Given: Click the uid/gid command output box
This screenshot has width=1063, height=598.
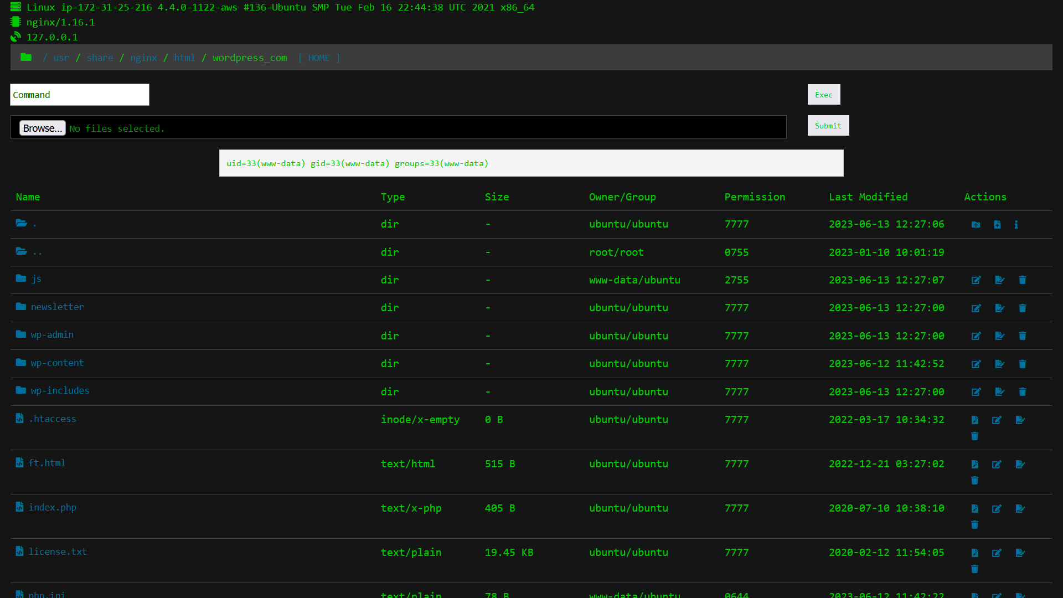Looking at the screenshot, I should click(531, 163).
